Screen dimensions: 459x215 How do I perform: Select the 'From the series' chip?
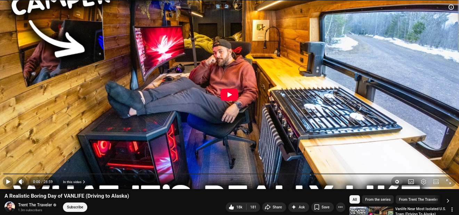click(378, 199)
